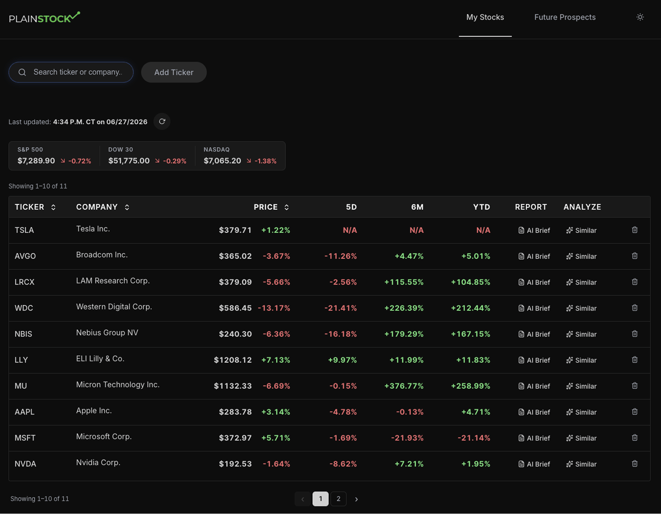This screenshot has width=661, height=514.
Task: Go to the next page arrow
Action: pyautogui.click(x=356, y=499)
